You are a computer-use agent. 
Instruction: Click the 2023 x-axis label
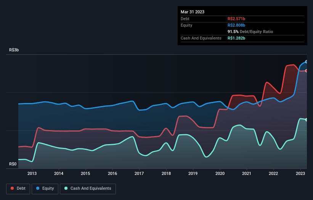[300, 173]
